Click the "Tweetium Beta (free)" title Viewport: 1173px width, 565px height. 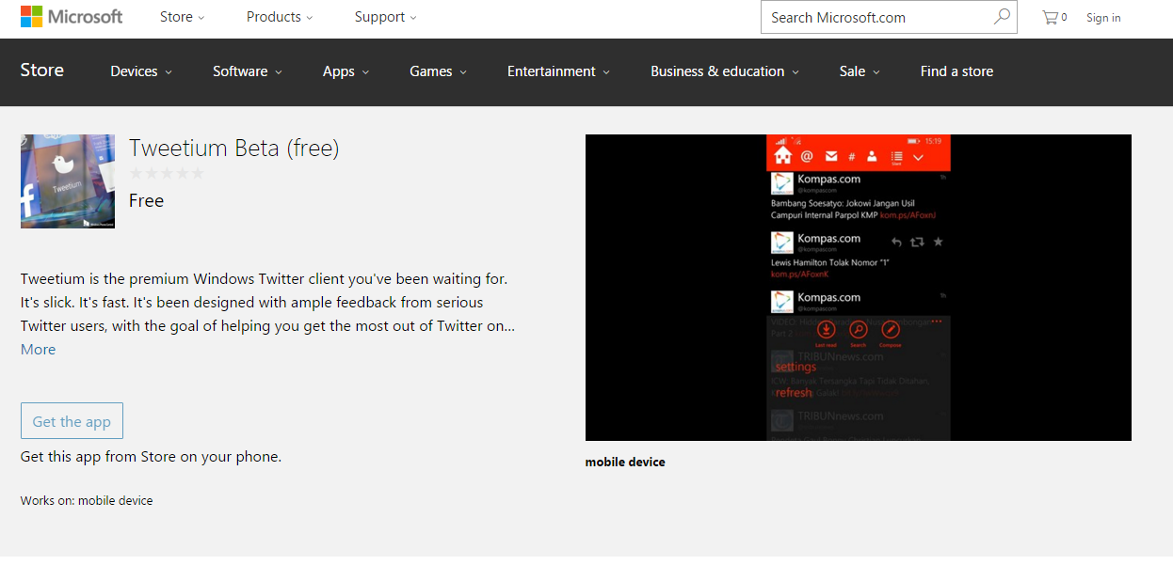click(x=233, y=148)
